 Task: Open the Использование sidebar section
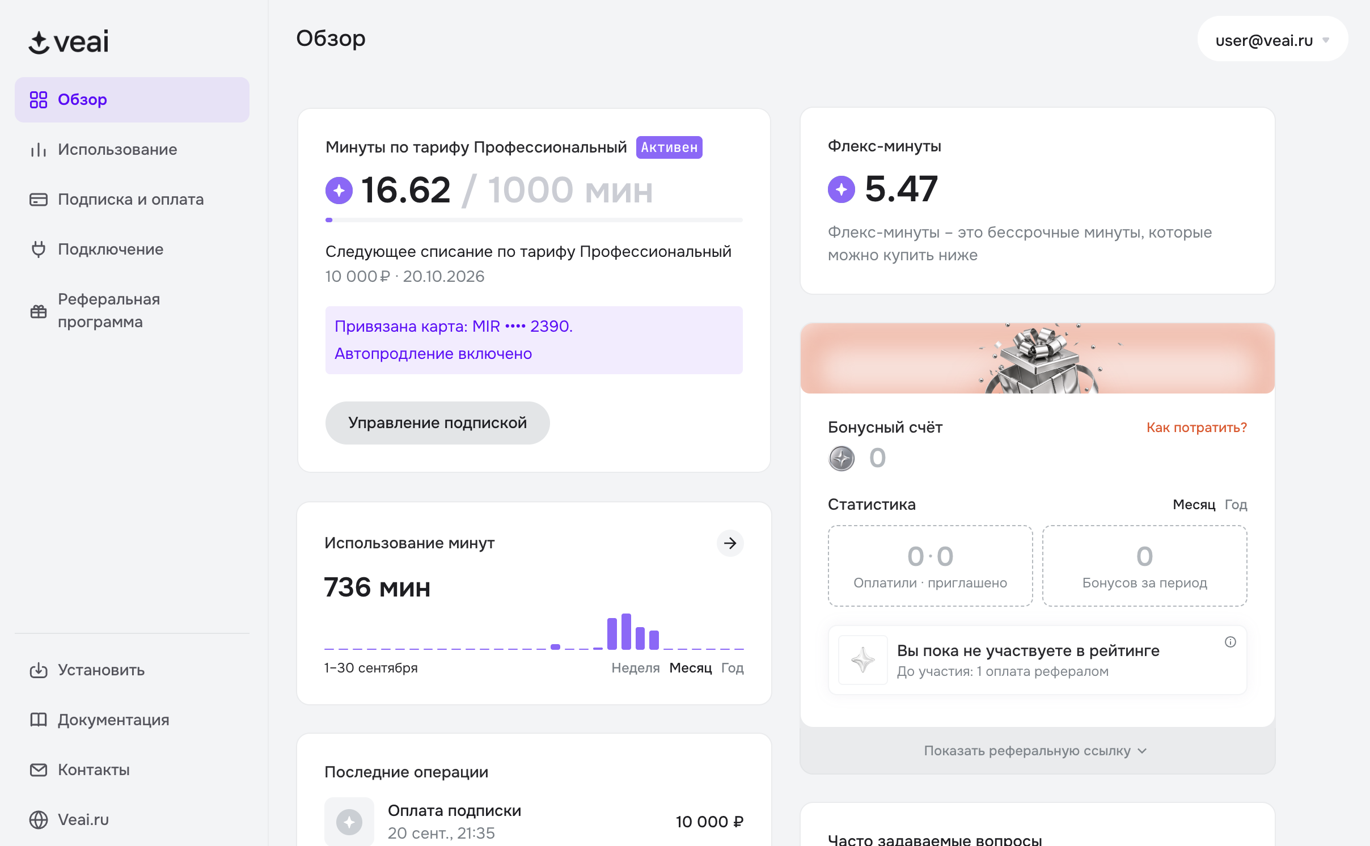(x=132, y=150)
